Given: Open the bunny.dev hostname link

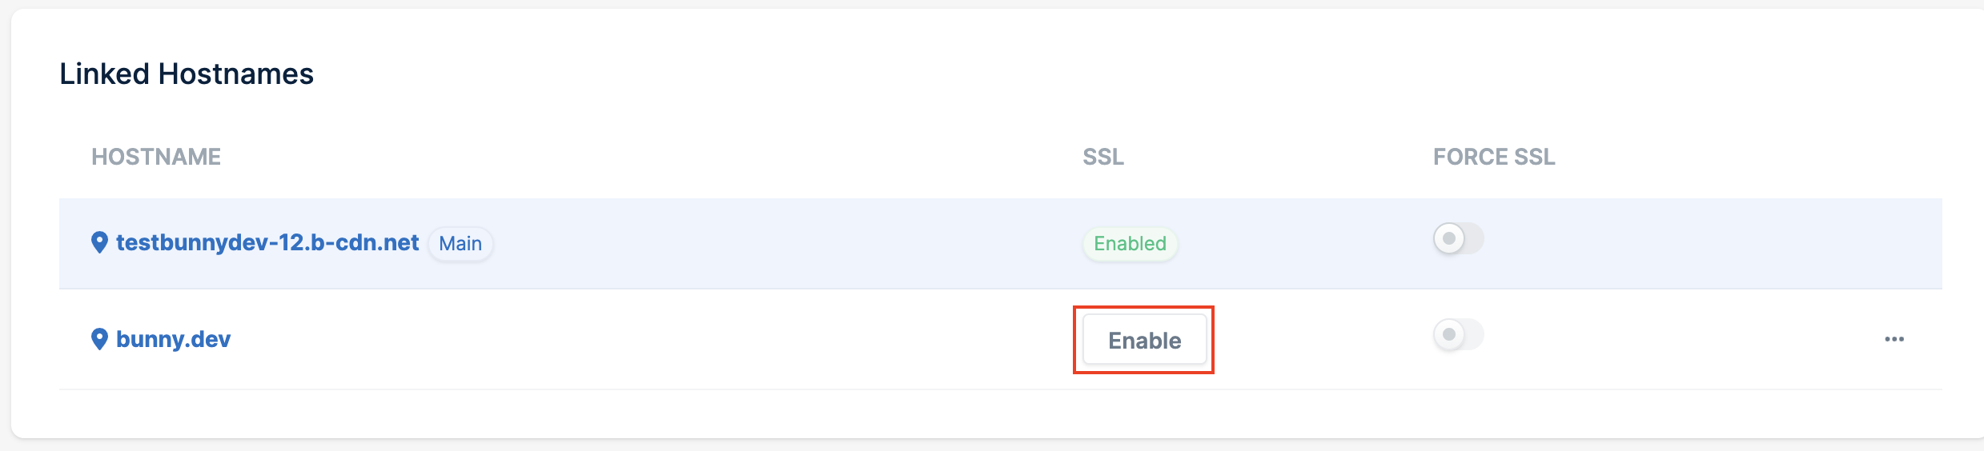Looking at the screenshot, I should [x=174, y=339].
